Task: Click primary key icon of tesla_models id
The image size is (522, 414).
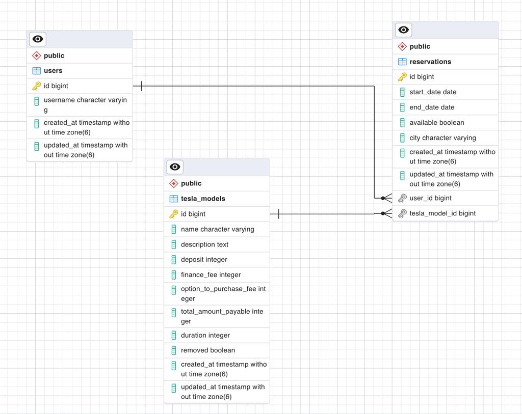Action: 173,214
